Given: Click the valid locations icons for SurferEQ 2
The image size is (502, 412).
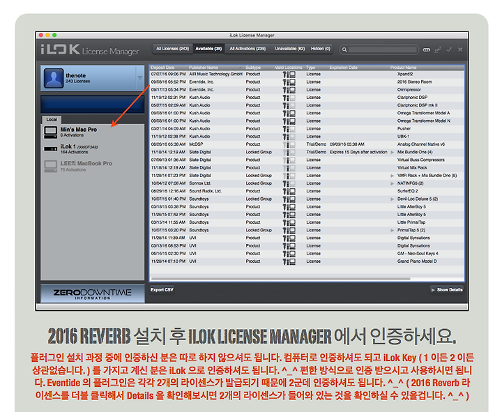Looking at the screenshot, I should [289, 191].
